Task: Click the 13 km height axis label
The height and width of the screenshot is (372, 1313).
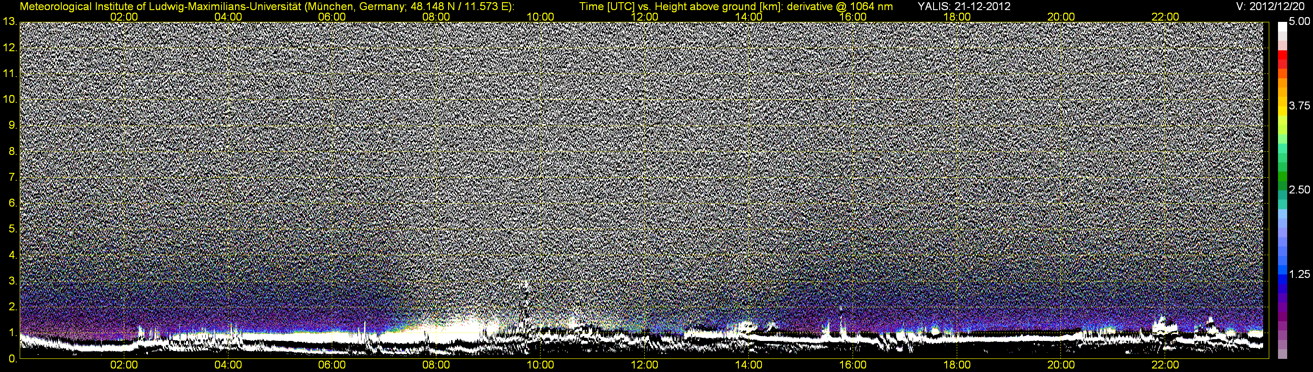Action: [9, 22]
